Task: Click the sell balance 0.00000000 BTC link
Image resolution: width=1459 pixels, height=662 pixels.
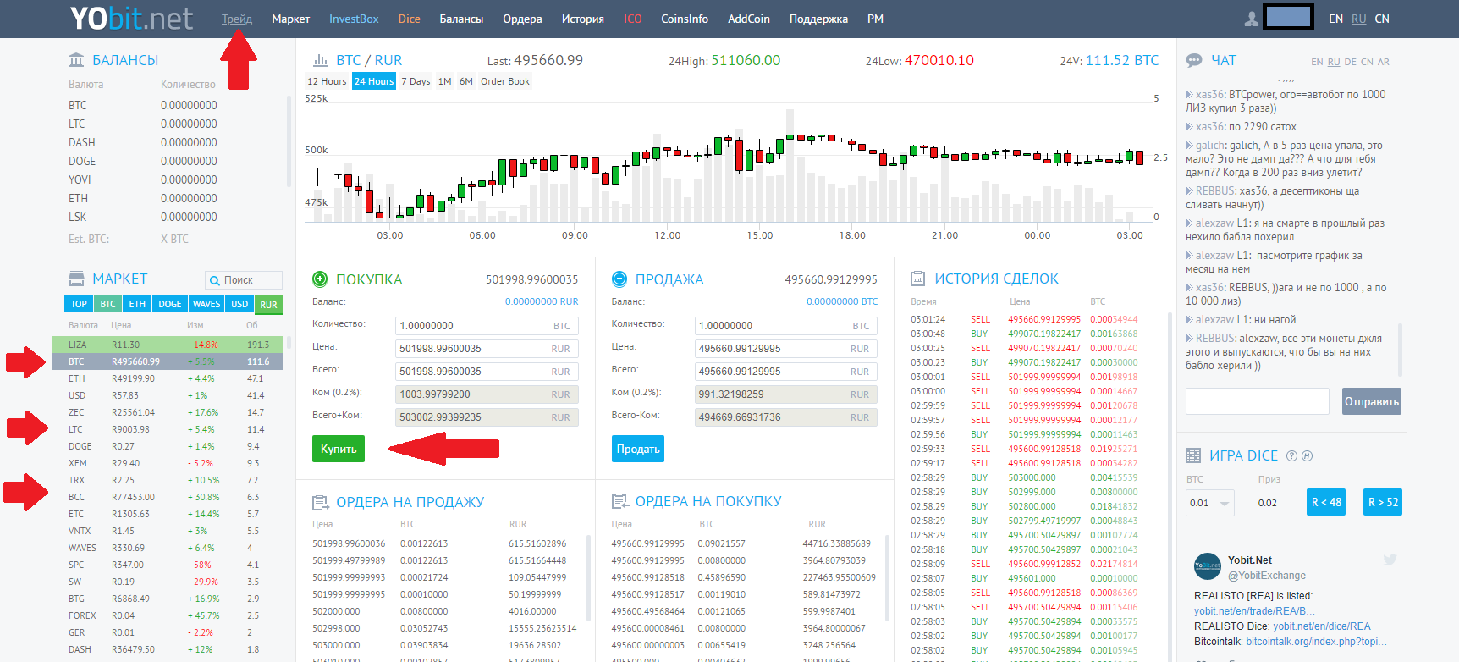Action: pos(842,301)
